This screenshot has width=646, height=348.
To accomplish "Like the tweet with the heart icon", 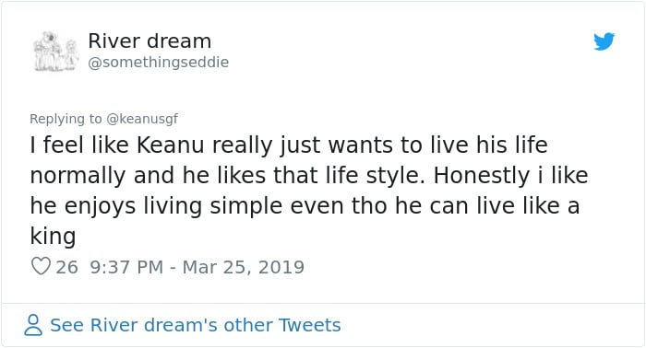I will [41, 266].
